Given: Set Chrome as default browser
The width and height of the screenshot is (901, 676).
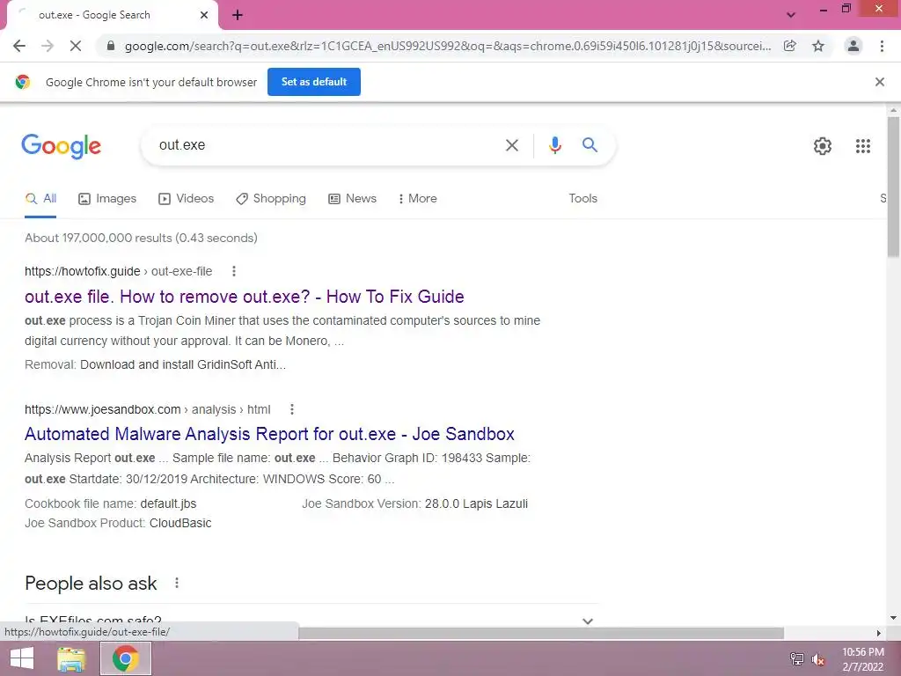Looking at the screenshot, I should tap(314, 82).
